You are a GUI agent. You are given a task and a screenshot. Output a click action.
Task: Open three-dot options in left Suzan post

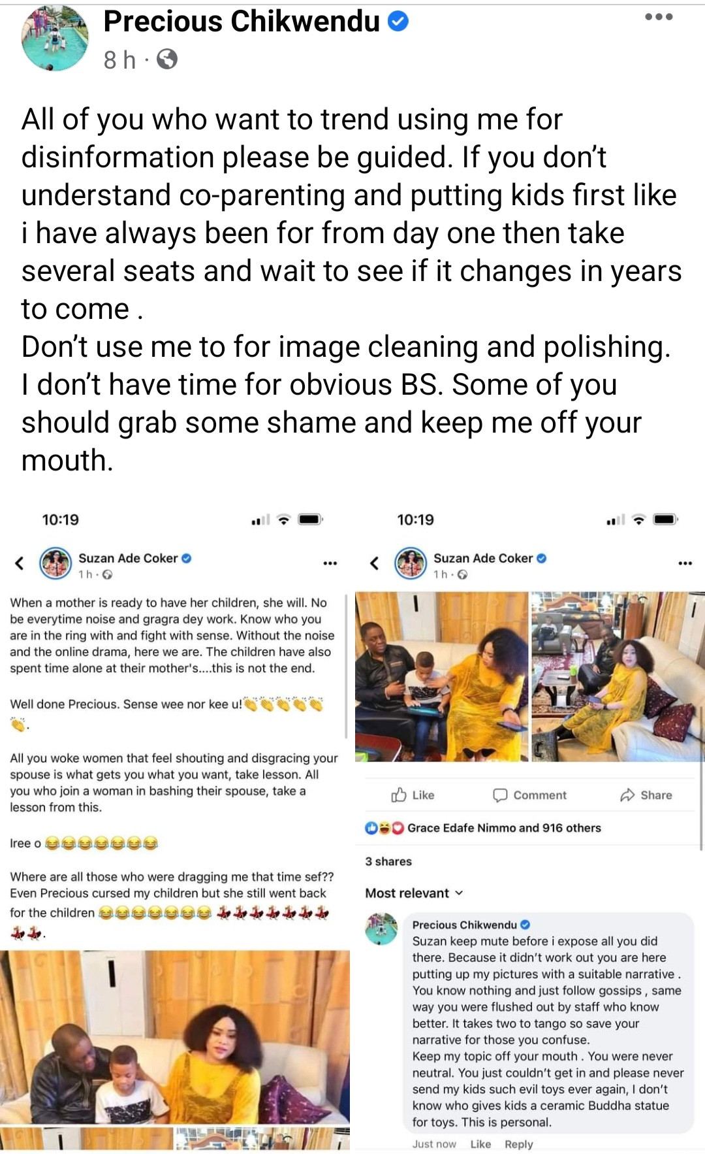(330, 563)
